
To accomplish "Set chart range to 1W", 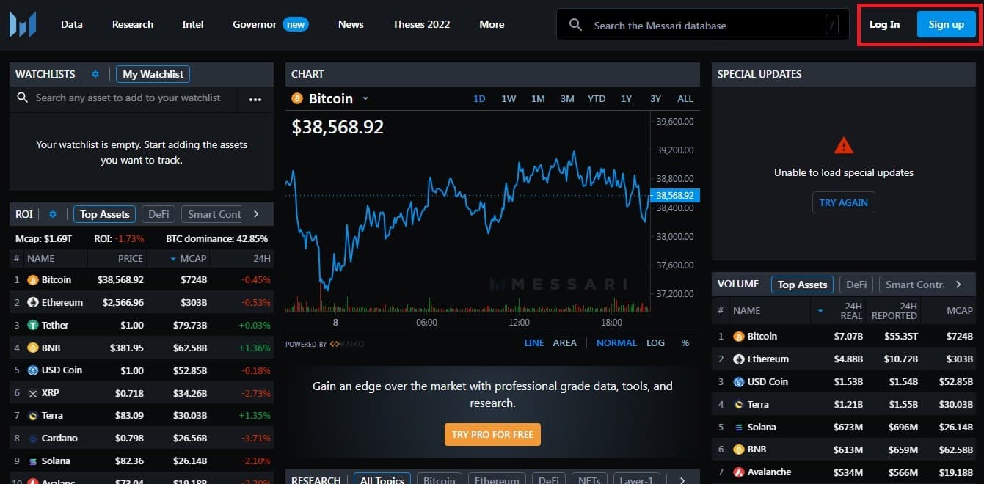I will 509,98.
